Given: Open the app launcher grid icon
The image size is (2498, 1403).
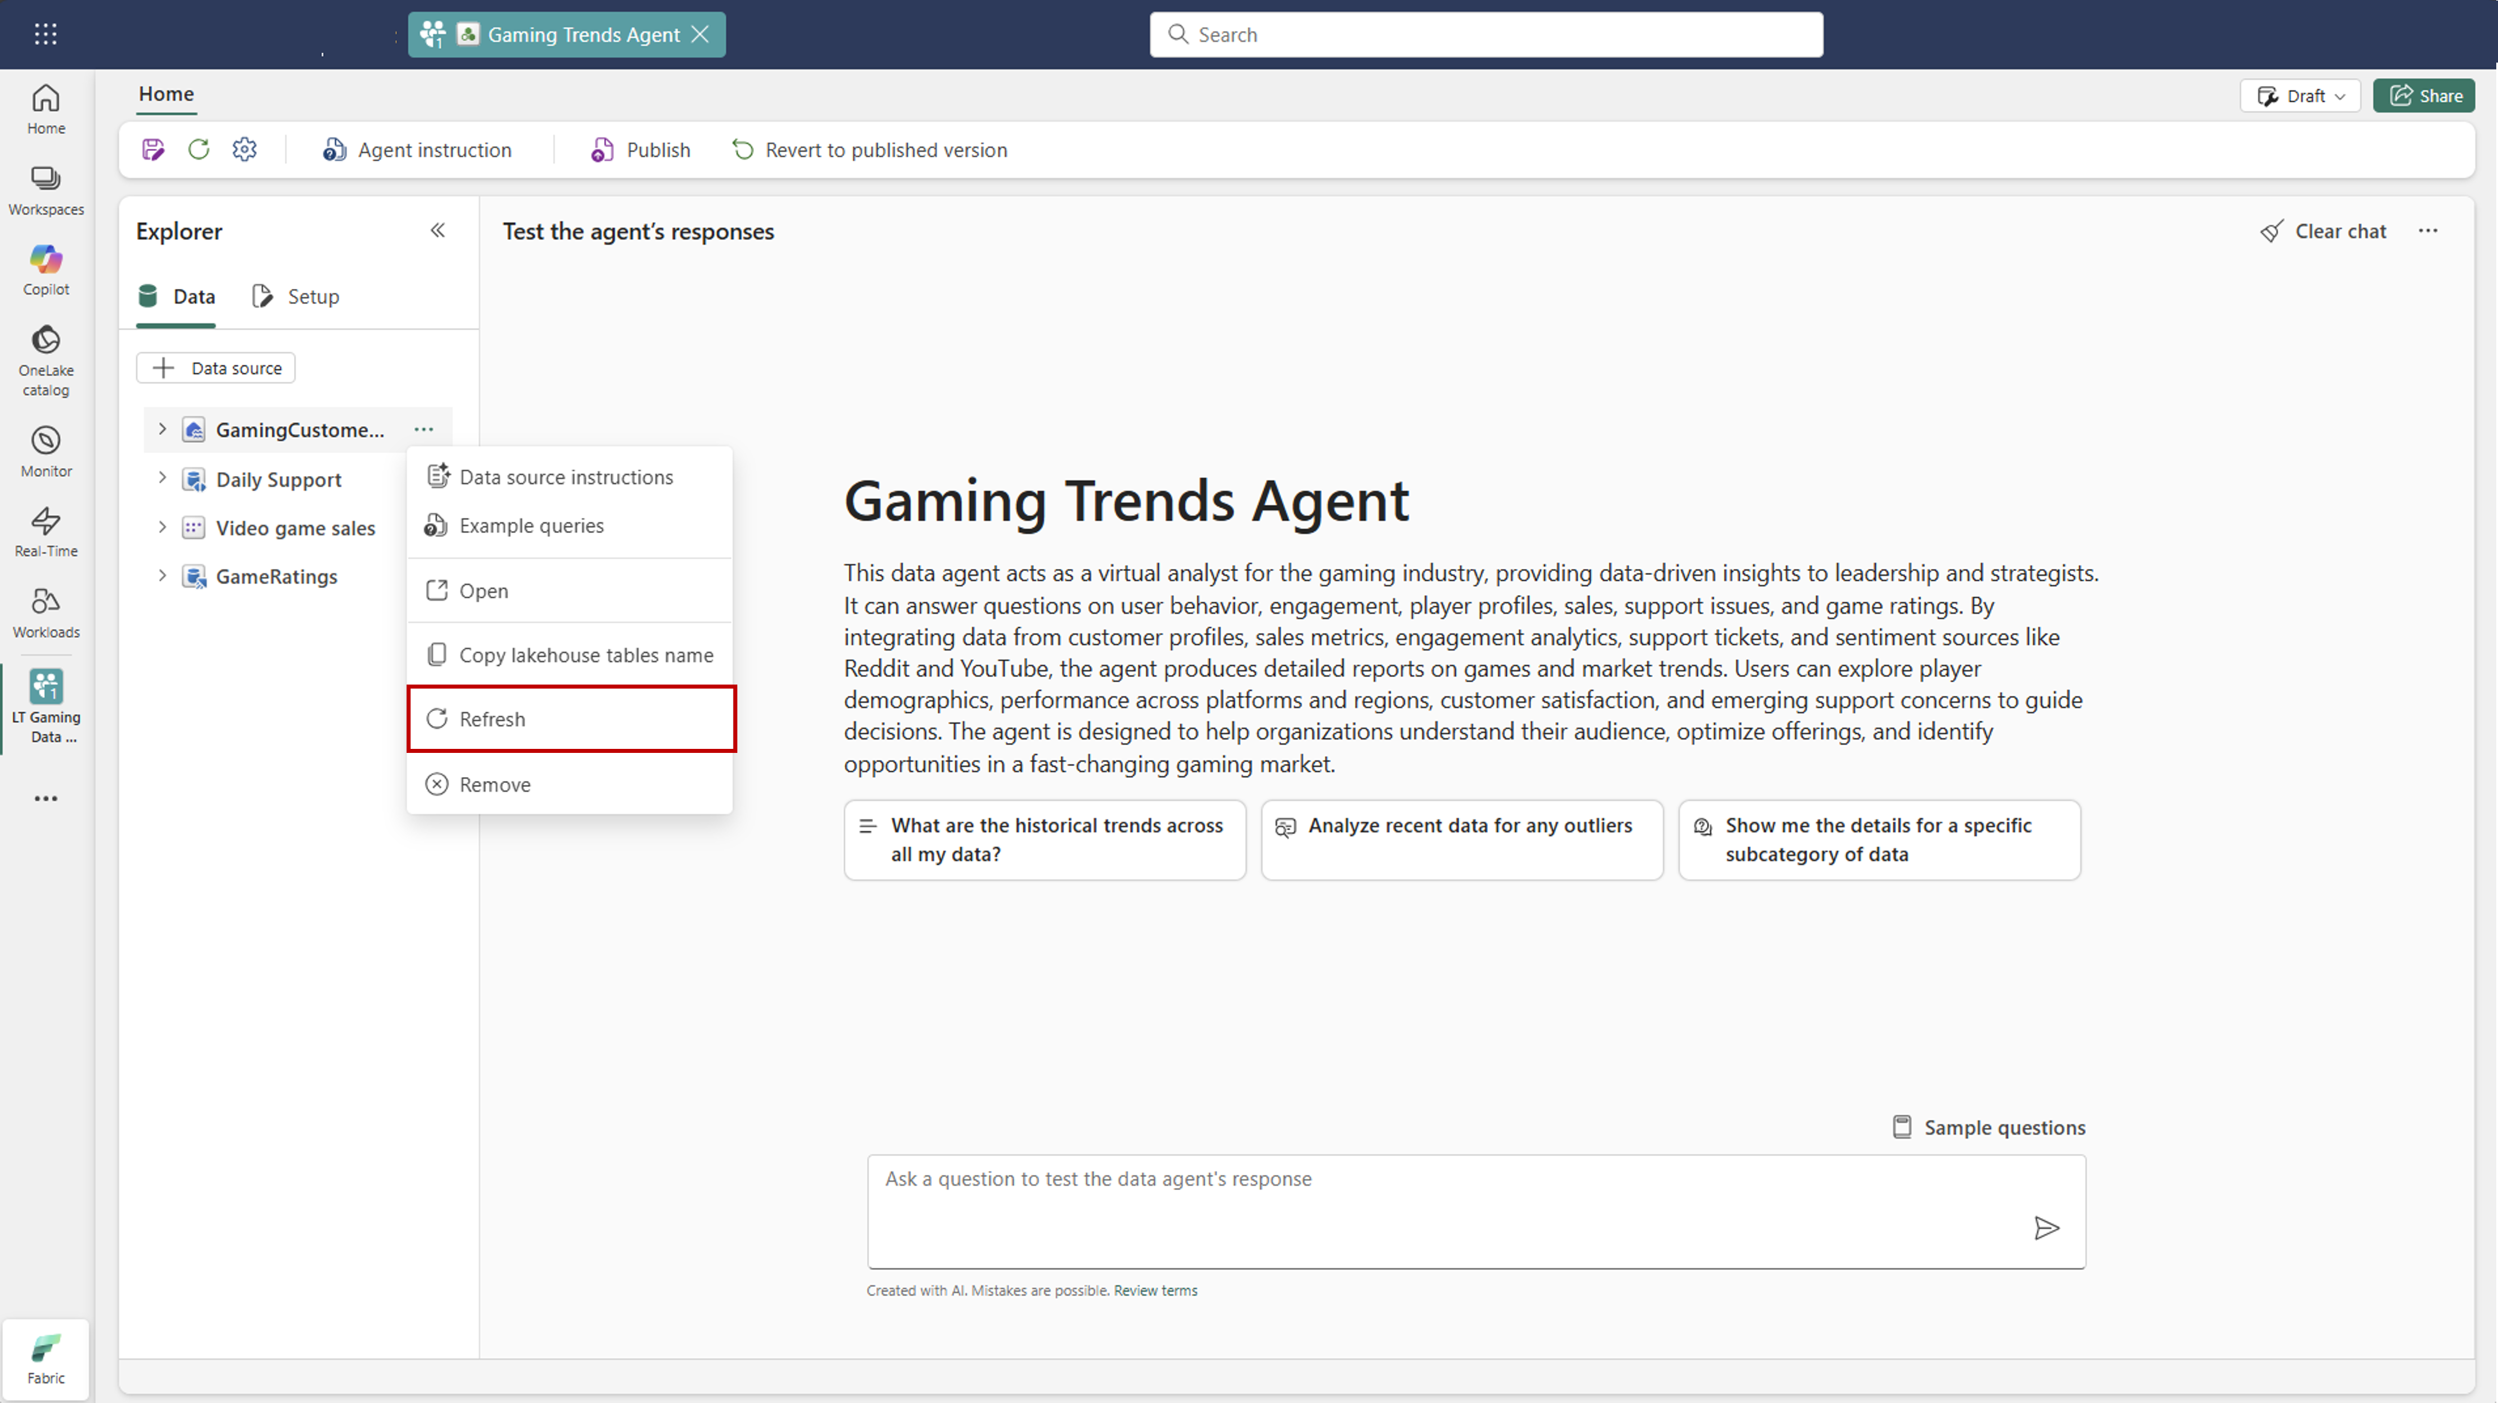Looking at the screenshot, I should click(45, 35).
